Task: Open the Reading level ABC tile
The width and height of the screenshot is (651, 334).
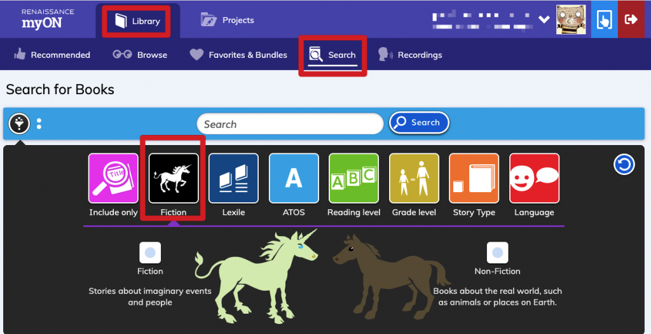Action: tap(353, 178)
